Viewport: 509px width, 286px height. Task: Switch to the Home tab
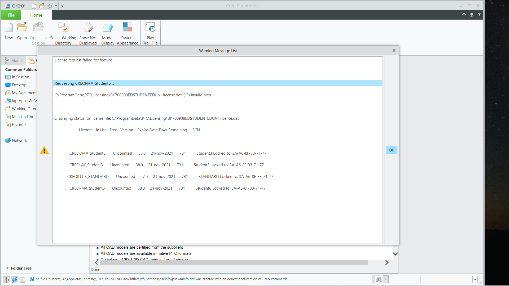(36, 15)
